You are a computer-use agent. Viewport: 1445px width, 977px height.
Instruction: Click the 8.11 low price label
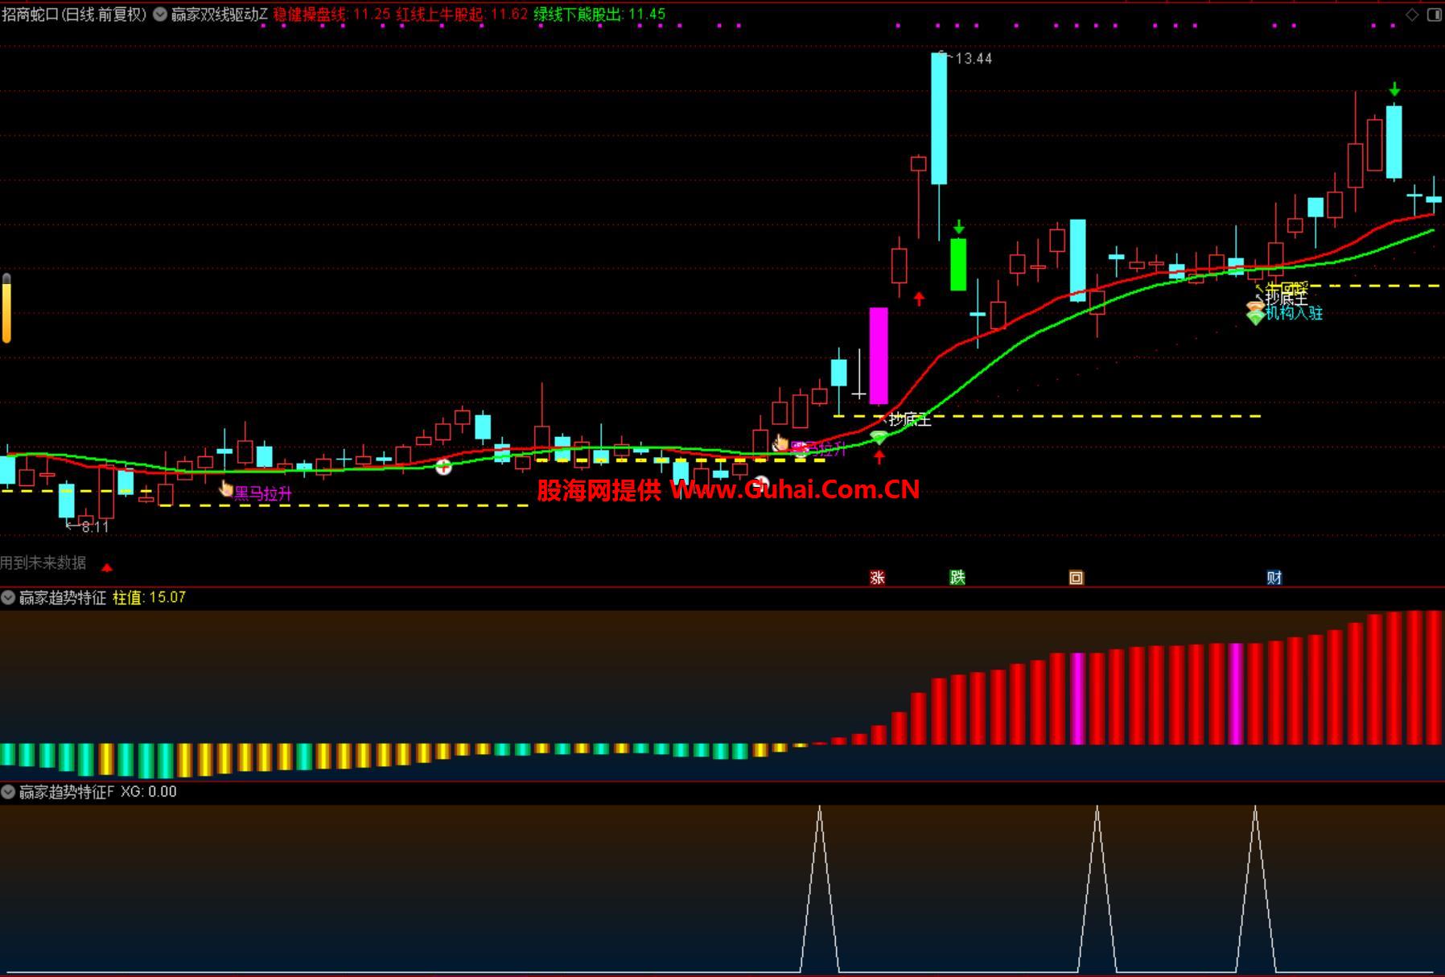click(94, 527)
